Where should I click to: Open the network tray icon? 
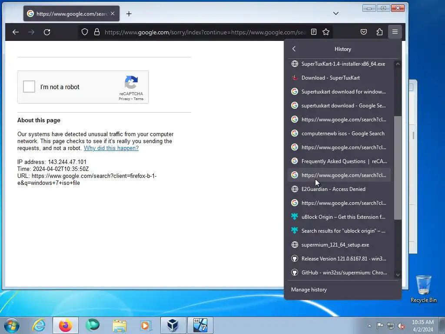[x=391, y=326]
